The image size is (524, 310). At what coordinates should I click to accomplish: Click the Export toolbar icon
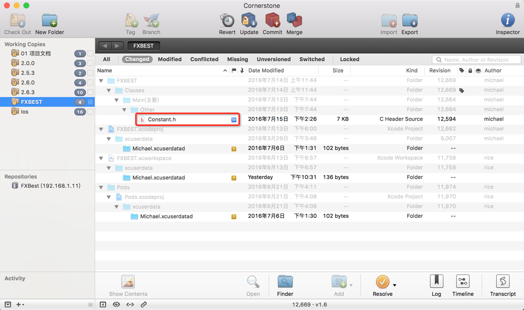click(x=409, y=21)
